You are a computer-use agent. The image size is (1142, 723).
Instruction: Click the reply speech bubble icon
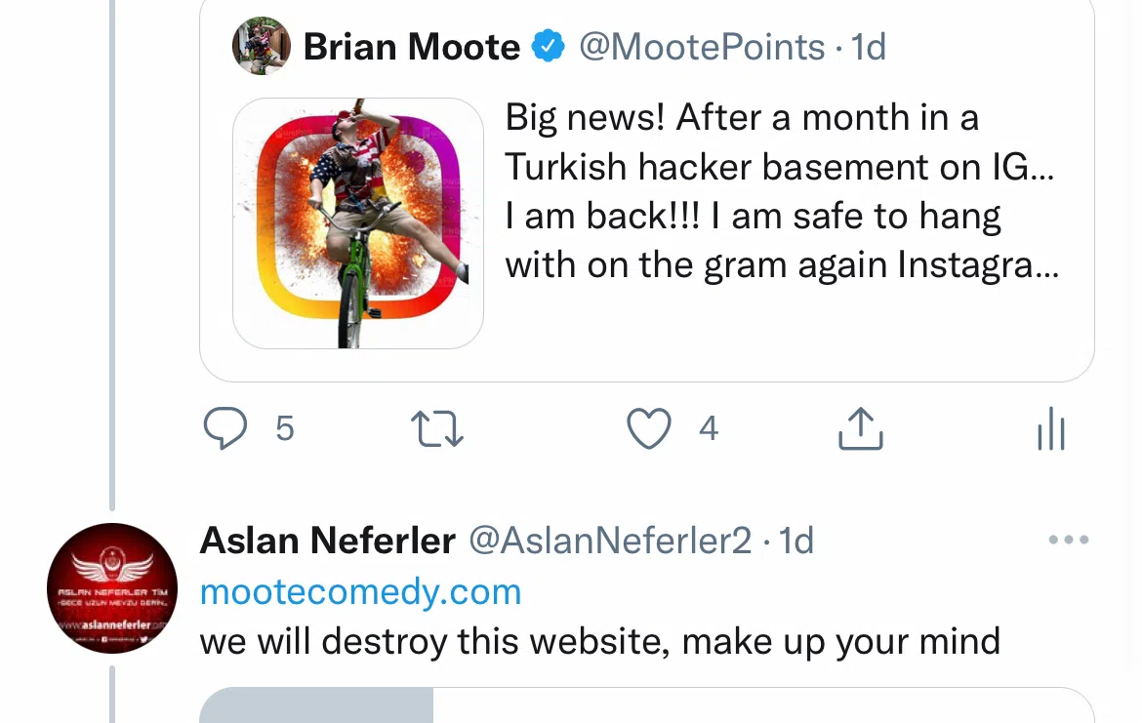click(224, 429)
